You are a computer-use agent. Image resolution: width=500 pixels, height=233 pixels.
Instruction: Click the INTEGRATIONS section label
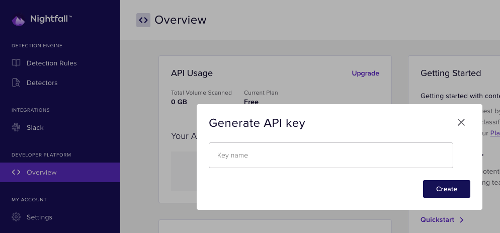pos(31,110)
